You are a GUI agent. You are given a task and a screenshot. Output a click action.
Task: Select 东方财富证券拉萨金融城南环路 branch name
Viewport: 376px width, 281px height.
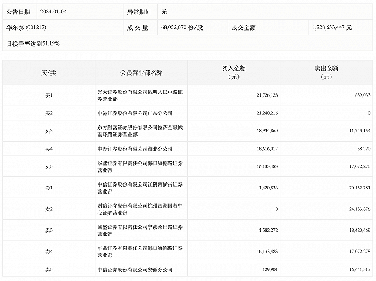coord(140,131)
